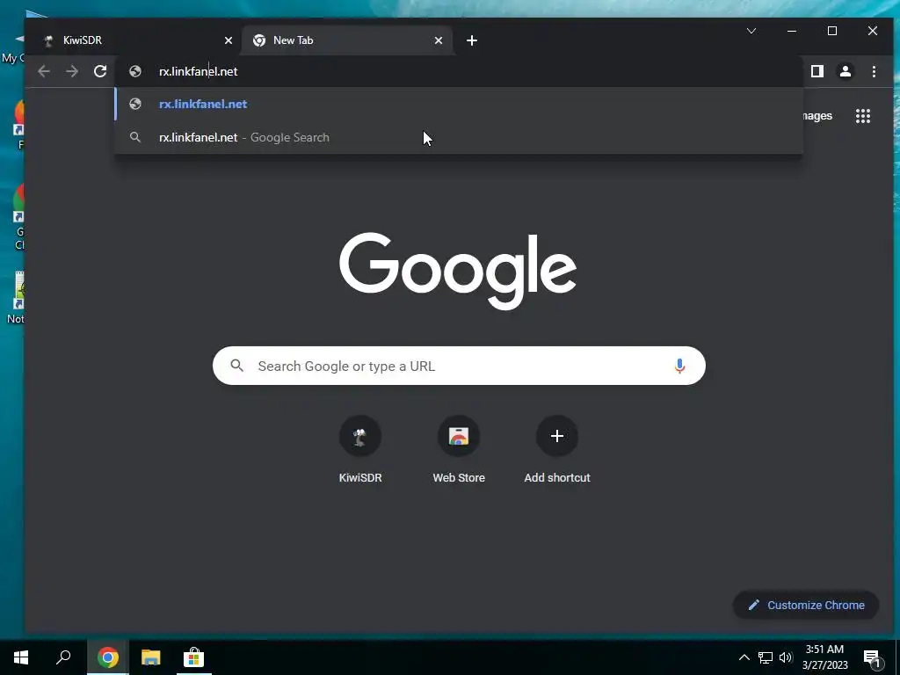Select the New Tab tab
The width and height of the screenshot is (900, 675).
[x=346, y=40]
